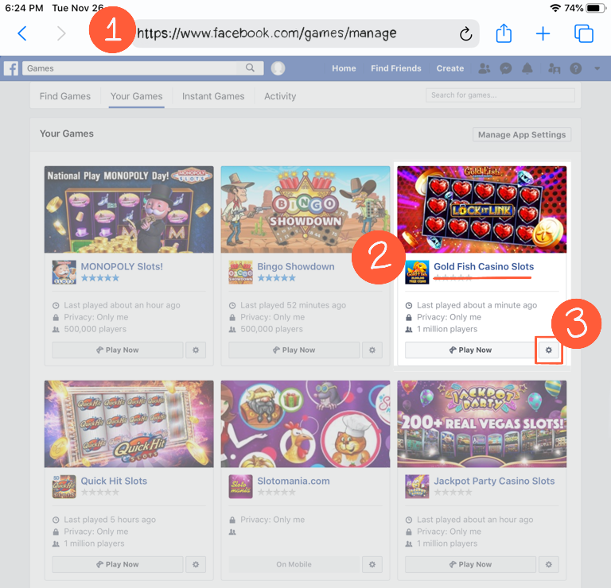The image size is (611, 588).
Task: Open Gold Fish Casino Slots title link
Action: pyautogui.click(x=484, y=266)
